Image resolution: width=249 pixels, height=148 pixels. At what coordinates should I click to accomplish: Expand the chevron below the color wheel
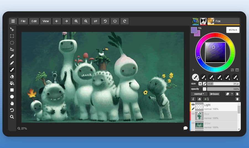[x=193, y=70]
